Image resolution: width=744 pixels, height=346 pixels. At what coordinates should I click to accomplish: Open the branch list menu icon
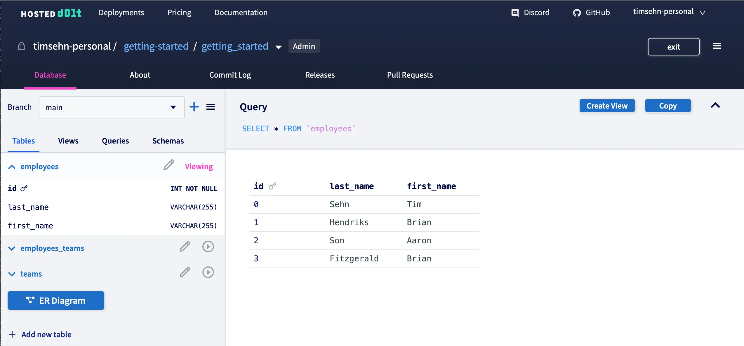pos(211,107)
